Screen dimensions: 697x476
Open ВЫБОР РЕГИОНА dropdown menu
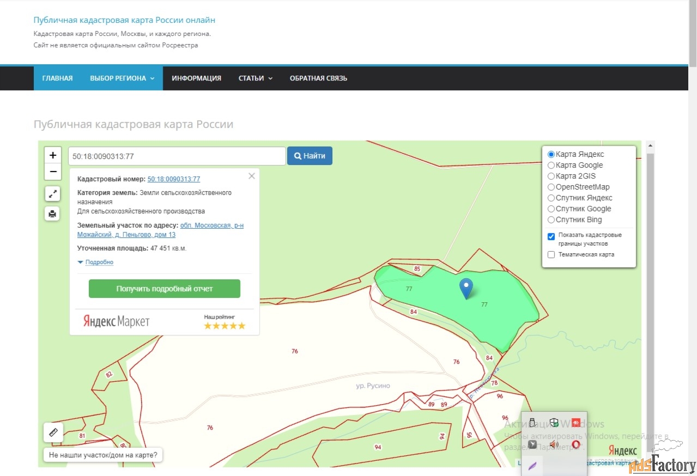122,78
